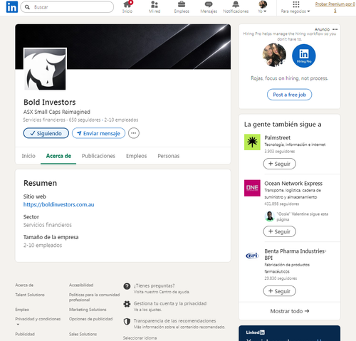Viewport: 356px width, 341px height.
Task: Open LinkedIn home via the logo
Action: [x=12, y=7]
